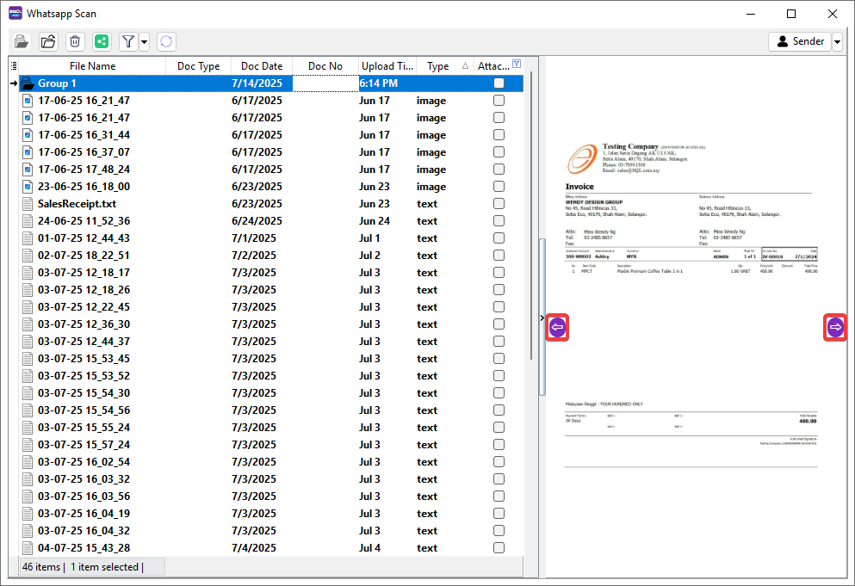
Task: Click the trash delete icon
Action: 75,41
